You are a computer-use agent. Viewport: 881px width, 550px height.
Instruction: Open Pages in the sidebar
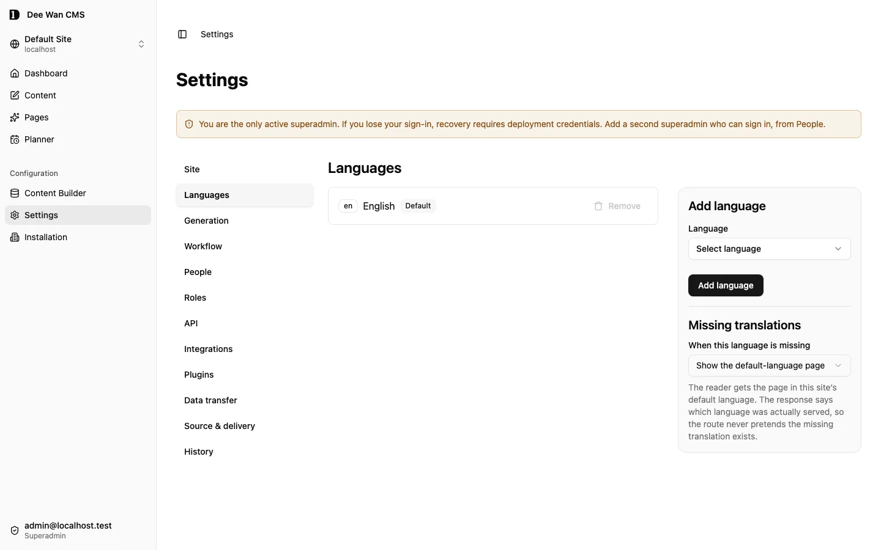point(78,117)
